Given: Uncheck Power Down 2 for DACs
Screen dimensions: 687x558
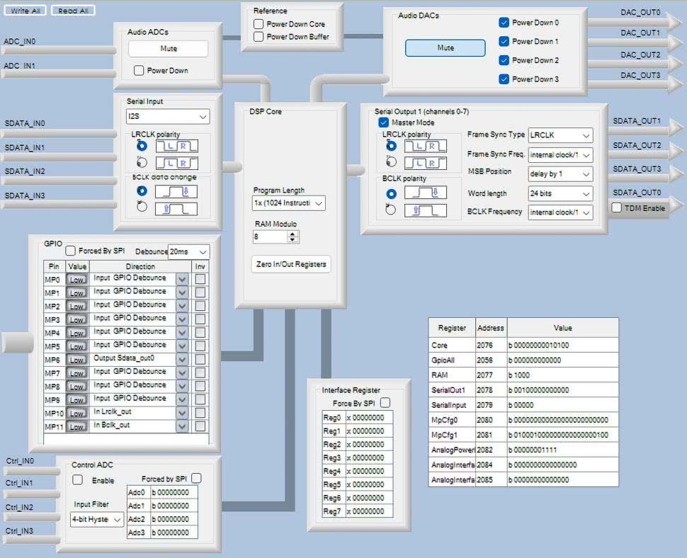Looking at the screenshot, I should pyautogui.click(x=504, y=60).
